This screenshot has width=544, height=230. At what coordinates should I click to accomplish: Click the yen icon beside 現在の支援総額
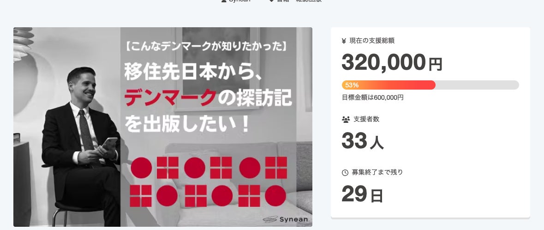pyautogui.click(x=344, y=41)
